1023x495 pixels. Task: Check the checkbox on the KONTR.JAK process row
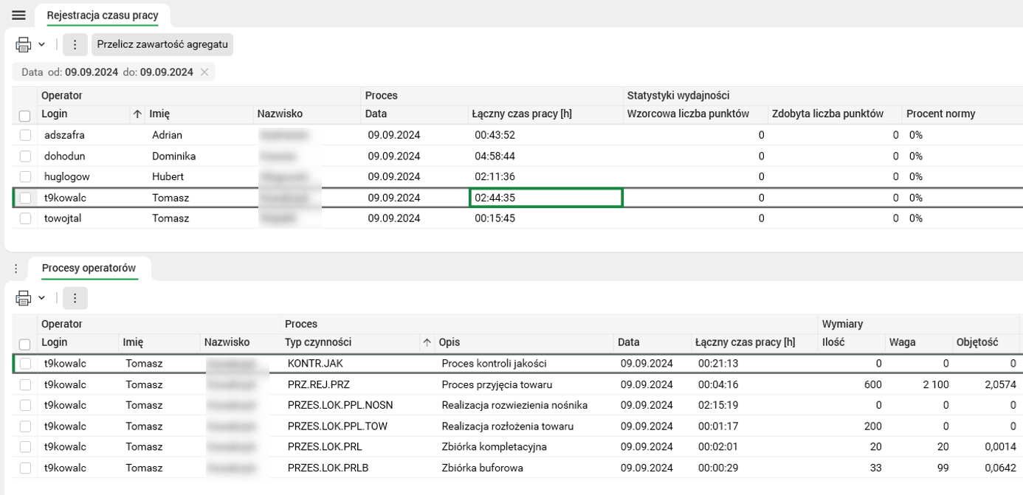(24, 363)
